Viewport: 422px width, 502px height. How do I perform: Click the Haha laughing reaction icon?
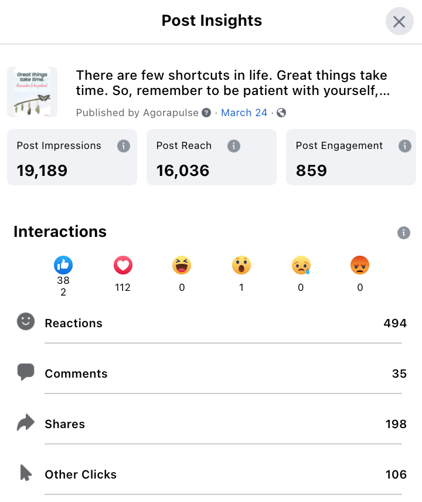tap(182, 265)
